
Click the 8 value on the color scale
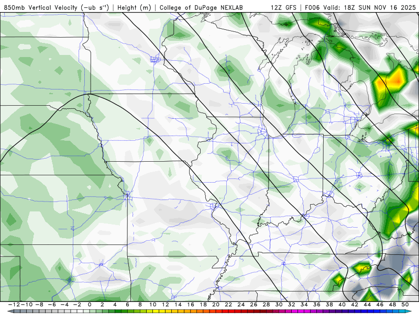pyautogui.click(x=140, y=305)
